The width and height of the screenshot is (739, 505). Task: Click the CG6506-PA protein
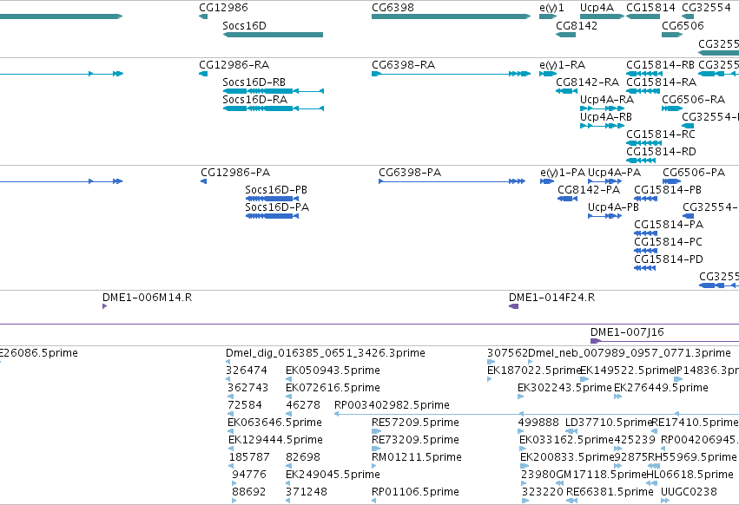click(671, 181)
